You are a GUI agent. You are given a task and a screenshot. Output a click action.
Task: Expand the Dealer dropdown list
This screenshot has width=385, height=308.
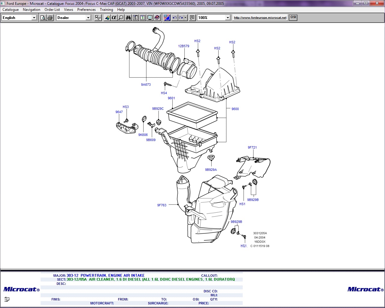pos(88,18)
